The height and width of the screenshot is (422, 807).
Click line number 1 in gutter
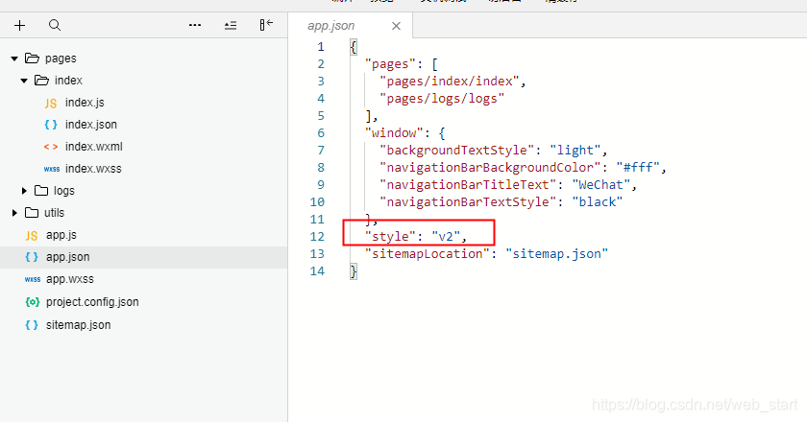point(321,47)
